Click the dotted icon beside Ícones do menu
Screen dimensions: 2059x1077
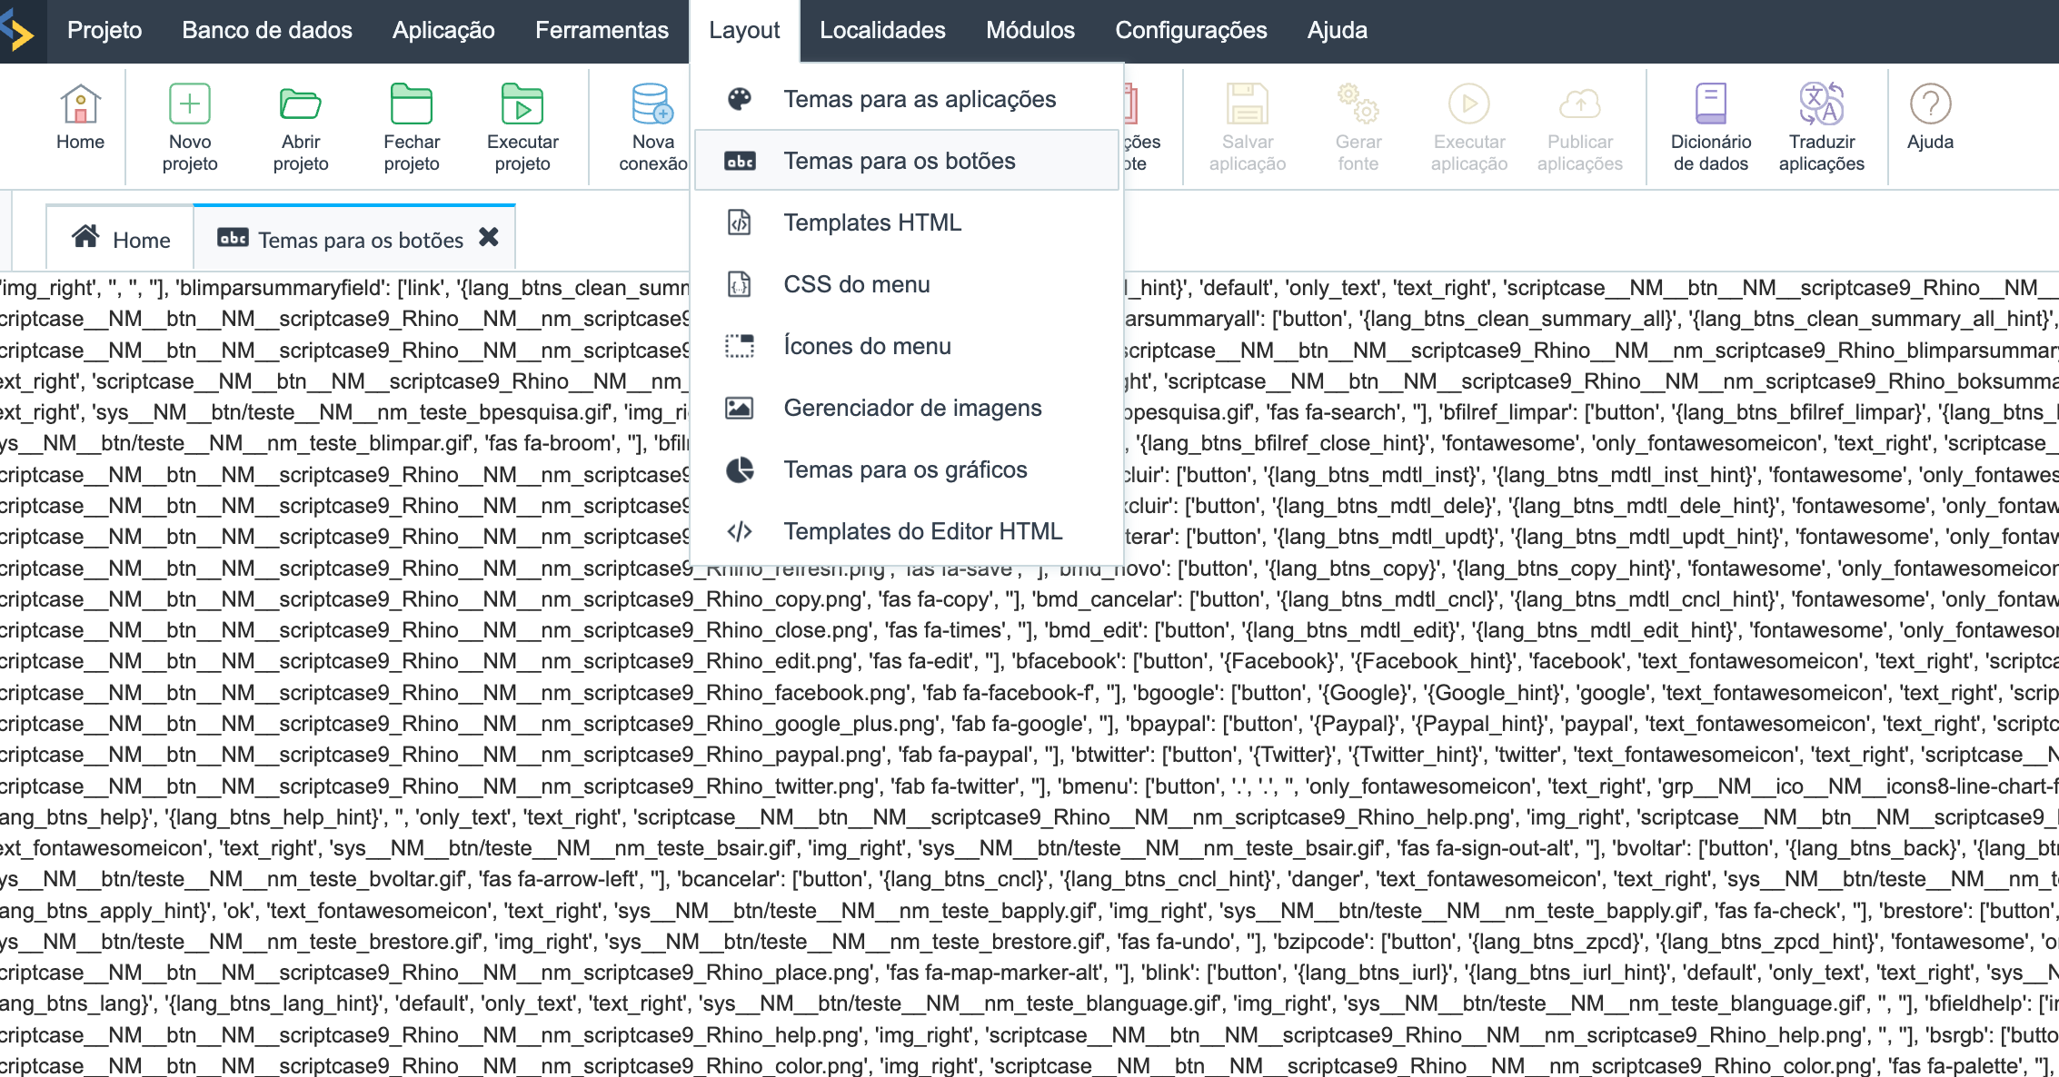coord(740,346)
